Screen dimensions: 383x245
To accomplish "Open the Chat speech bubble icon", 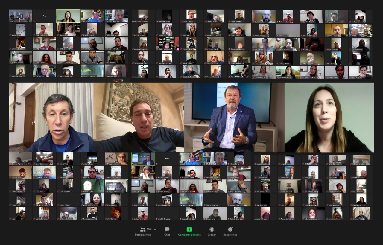I will coord(167,229).
